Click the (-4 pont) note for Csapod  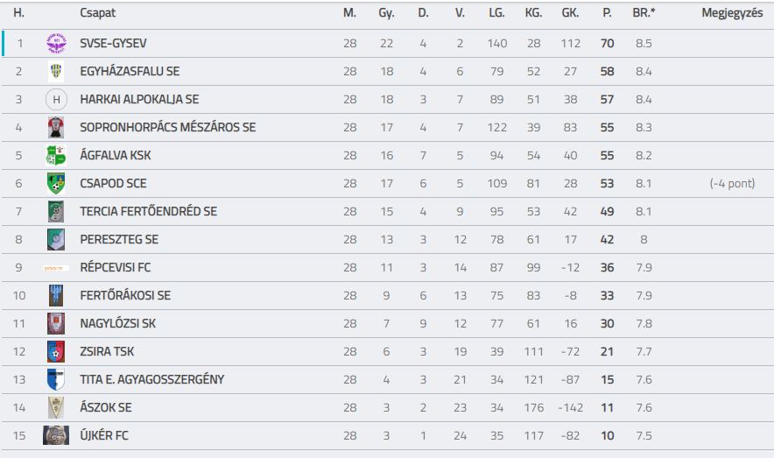coord(732,183)
